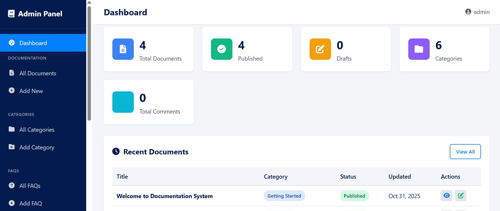Click the admin user avatar icon
The height and width of the screenshot is (211, 500).
(468, 12)
